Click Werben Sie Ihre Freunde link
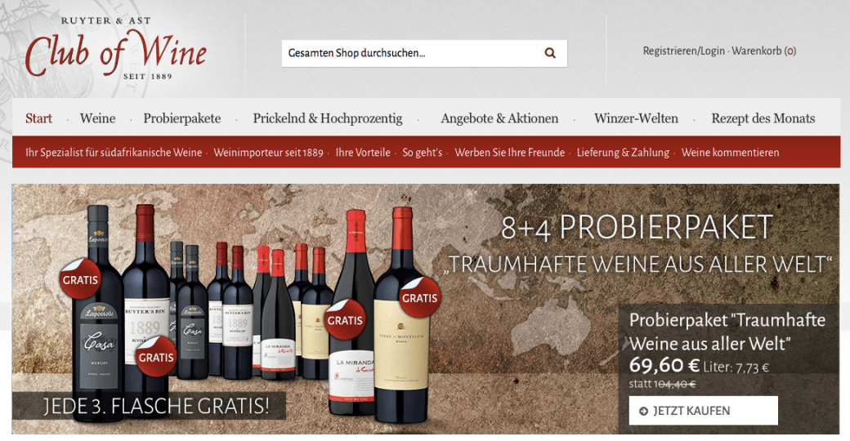The height and width of the screenshot is (441, 850). 509,152
